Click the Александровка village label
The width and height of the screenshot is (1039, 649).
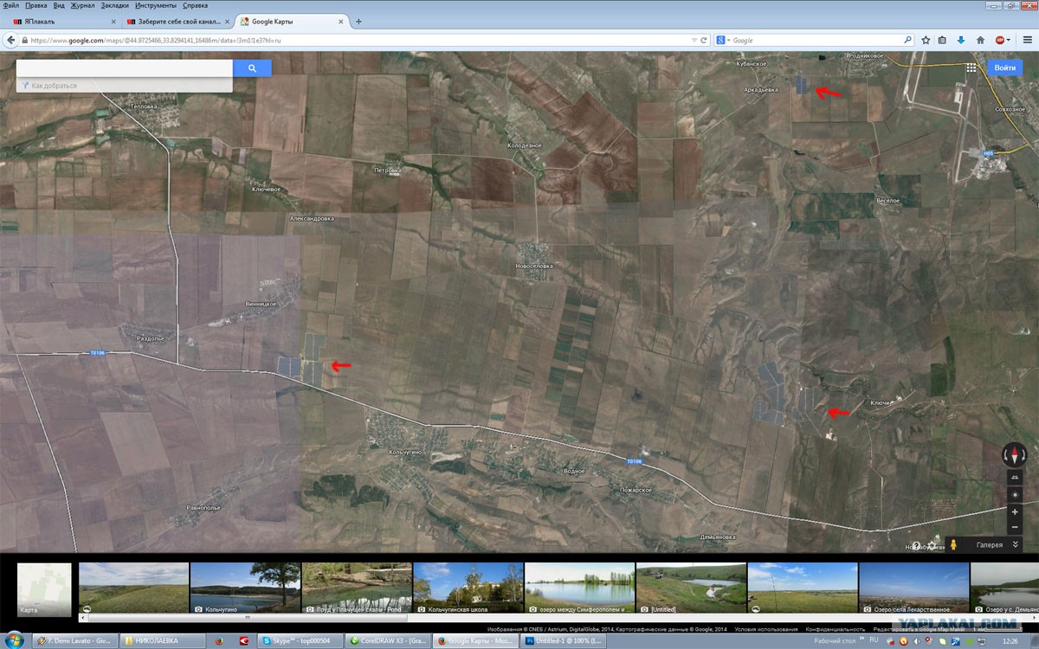pos(311,219)
